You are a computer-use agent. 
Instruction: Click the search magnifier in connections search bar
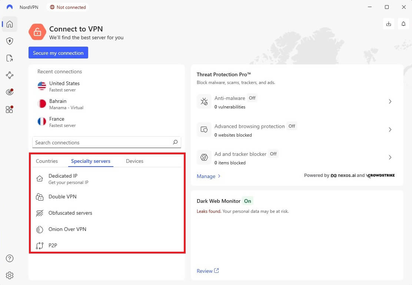point(175,142)
